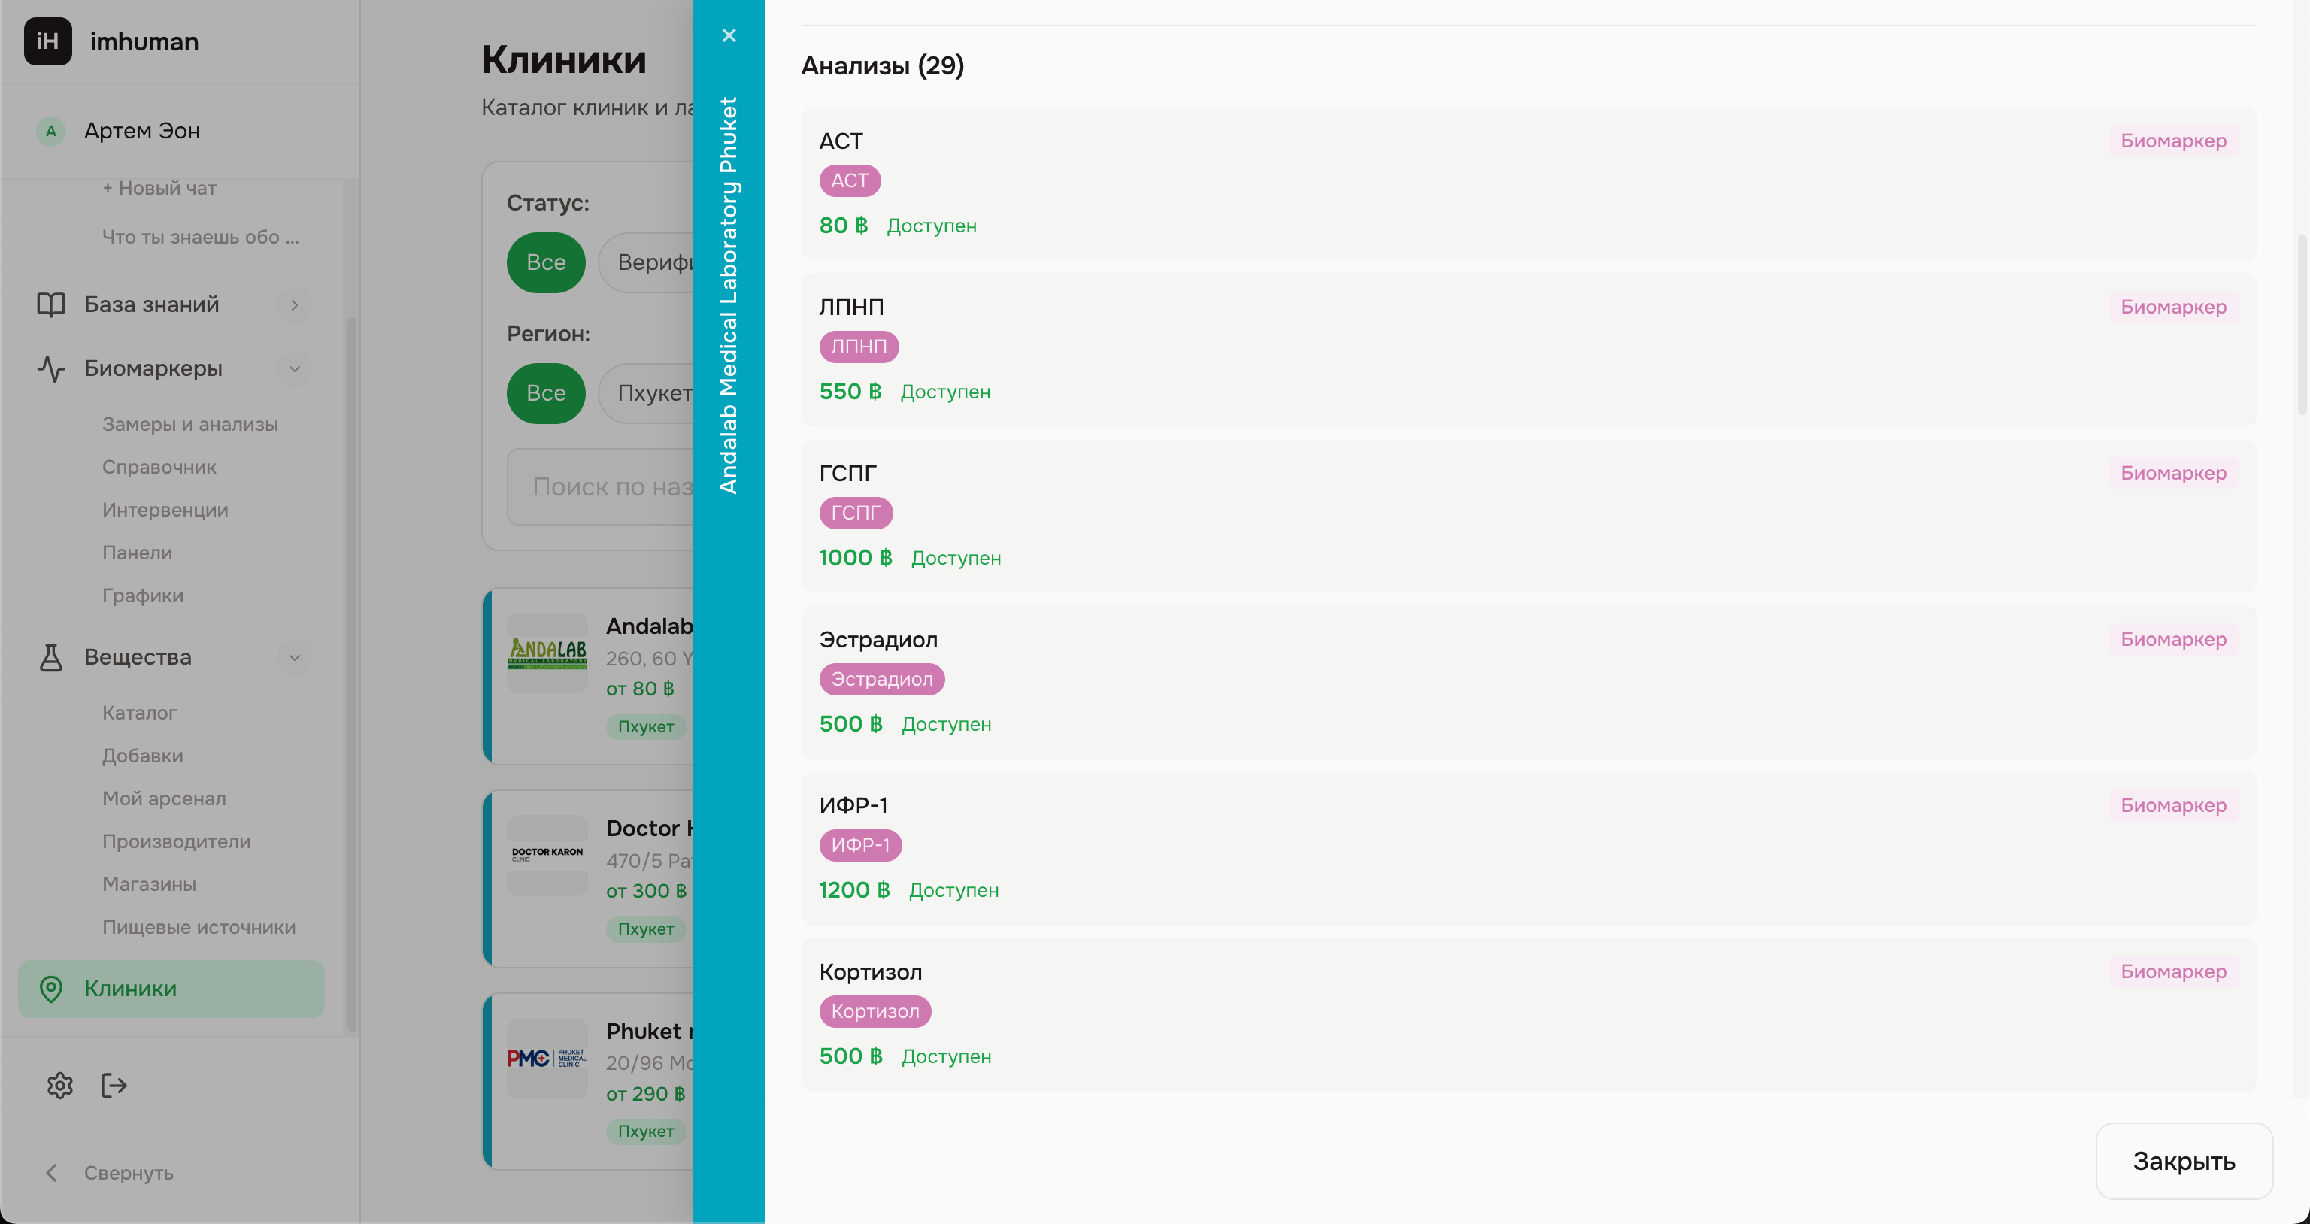
Task: Click the Вещества flask icon
Action: point(51,657)
